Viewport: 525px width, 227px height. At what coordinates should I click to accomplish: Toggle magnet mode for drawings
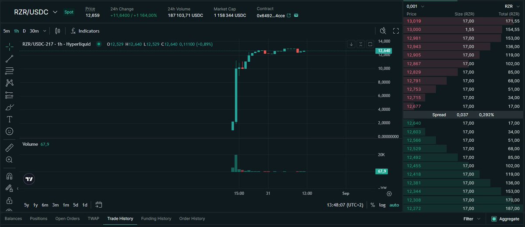click(9, 176)
